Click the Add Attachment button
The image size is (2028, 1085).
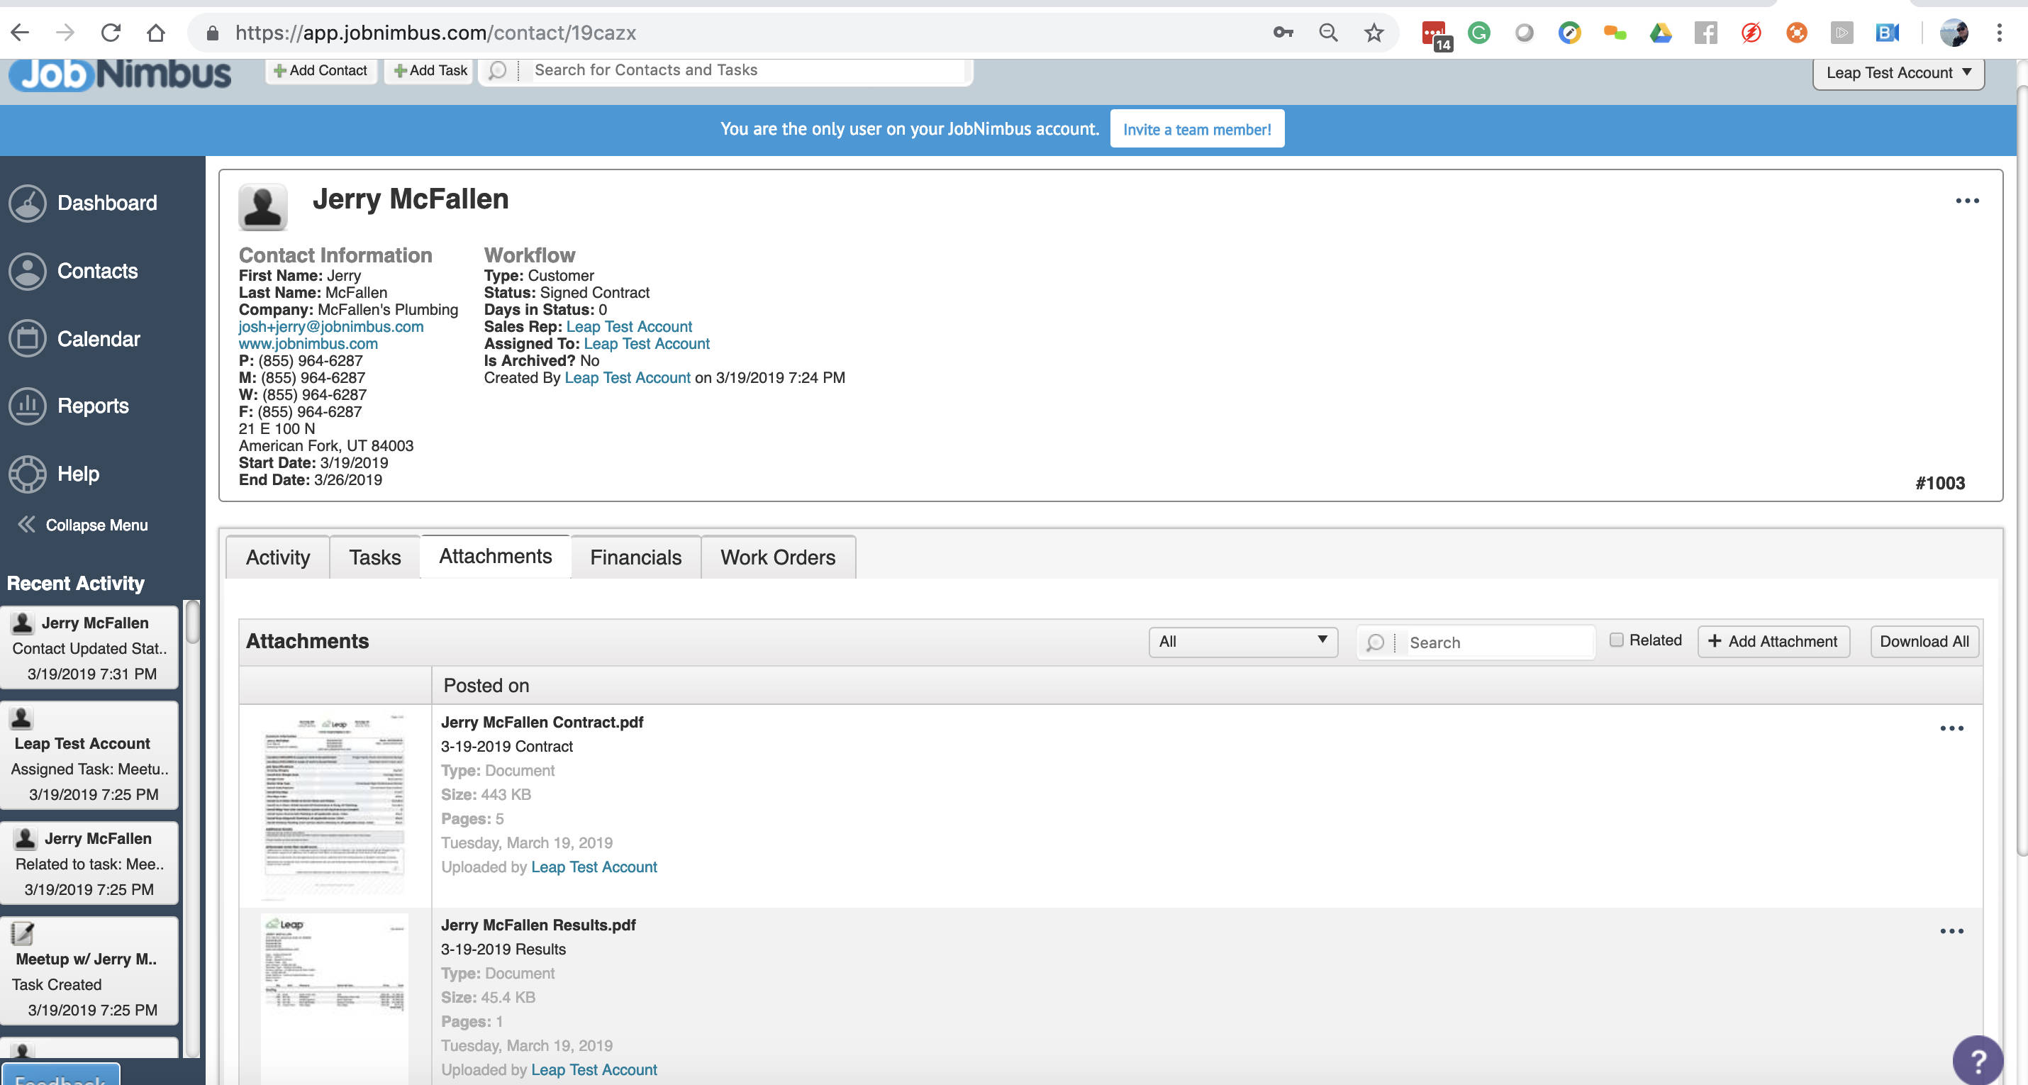tap(1773, 642)
